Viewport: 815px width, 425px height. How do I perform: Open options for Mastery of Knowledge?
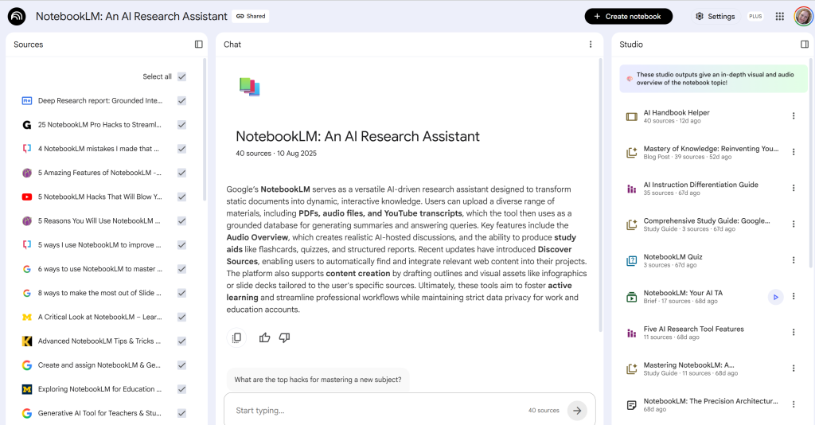tap(794, 152)
